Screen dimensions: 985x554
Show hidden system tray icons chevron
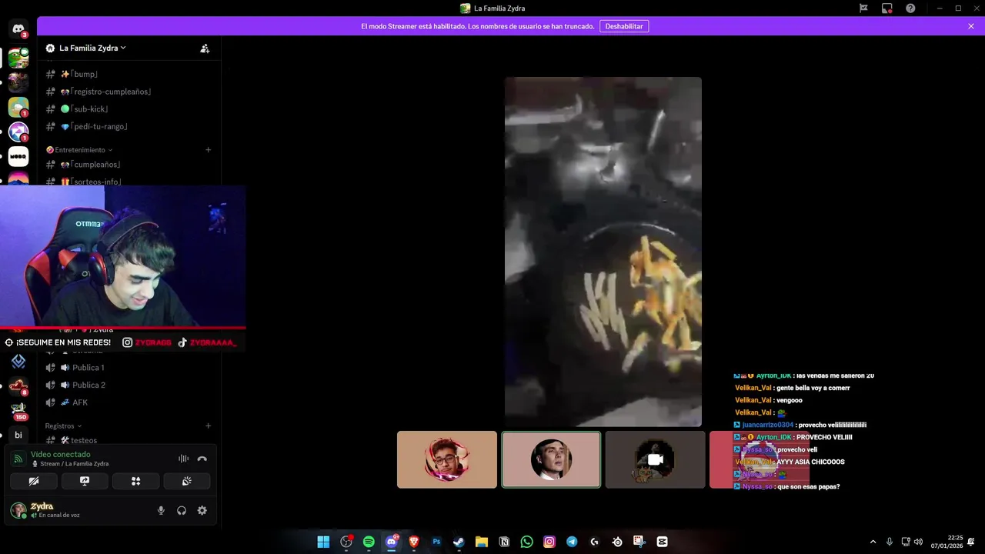[x=873, y=542]
